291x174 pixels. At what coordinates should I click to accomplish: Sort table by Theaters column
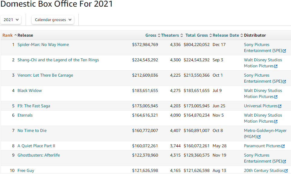point(172,35)
